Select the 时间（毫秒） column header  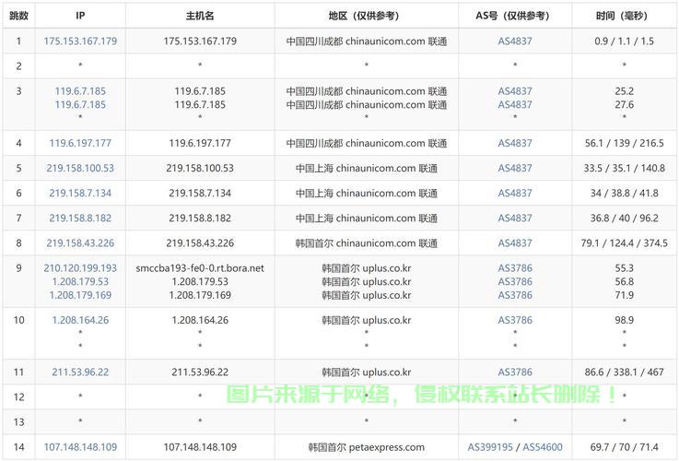624,16
